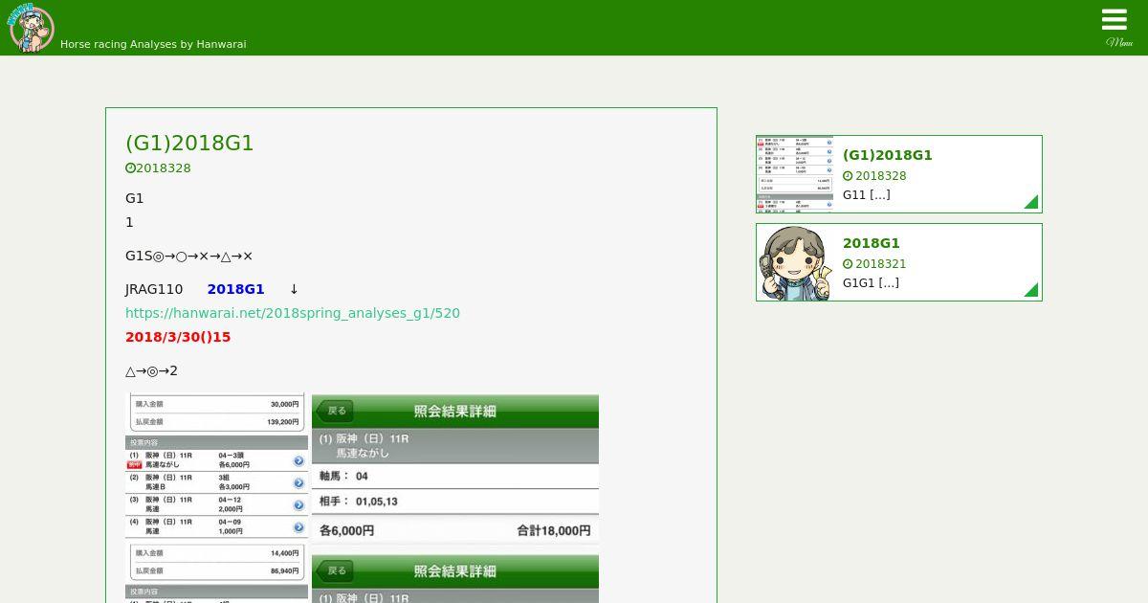Click green corner triangle on 2018G1 card
This screenshot has width=1148, height=603.
point(1032,290)
